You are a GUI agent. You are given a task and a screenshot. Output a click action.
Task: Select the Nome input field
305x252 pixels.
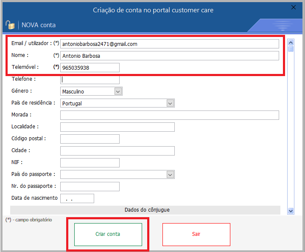coord(170,56)
